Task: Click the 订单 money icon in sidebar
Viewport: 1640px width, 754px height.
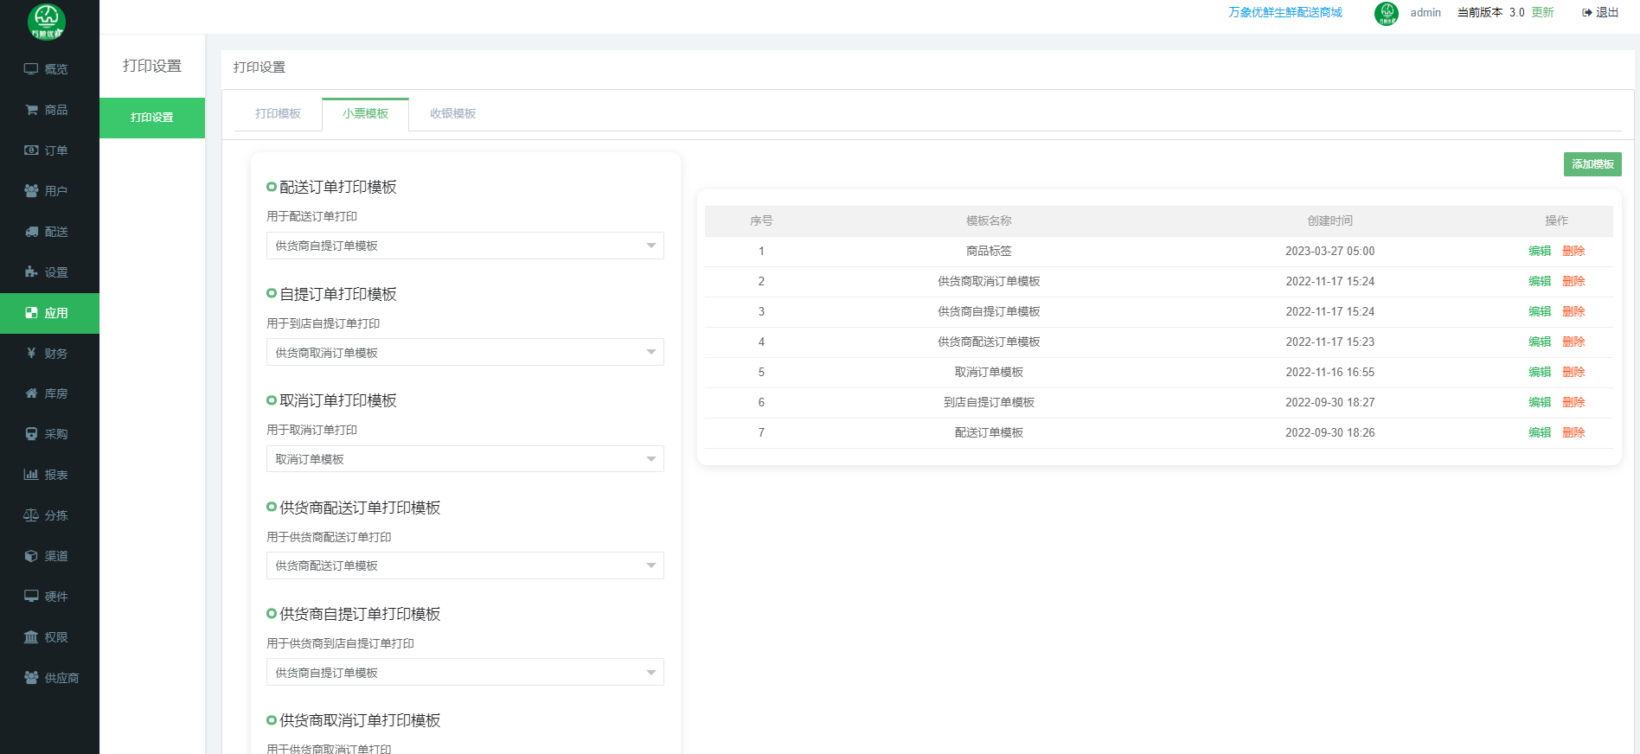Action: tap(31, 150)
